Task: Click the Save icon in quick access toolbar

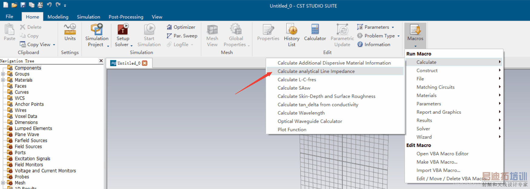Action: 23,5
